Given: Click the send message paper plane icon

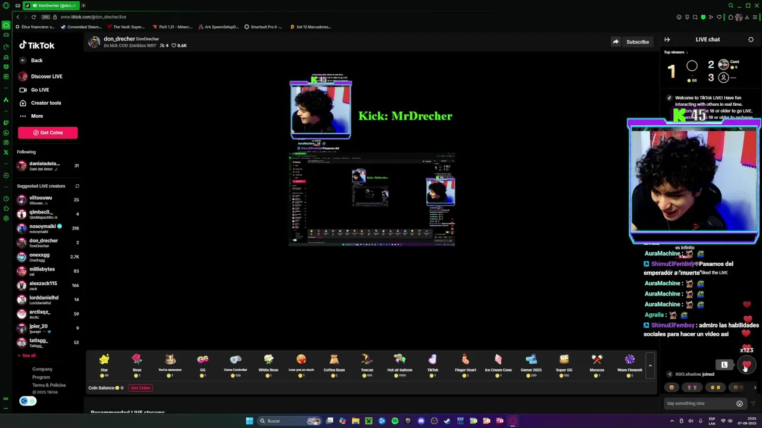Looking at the screenshot, I should pyautogui.click(x=753, y=404).
